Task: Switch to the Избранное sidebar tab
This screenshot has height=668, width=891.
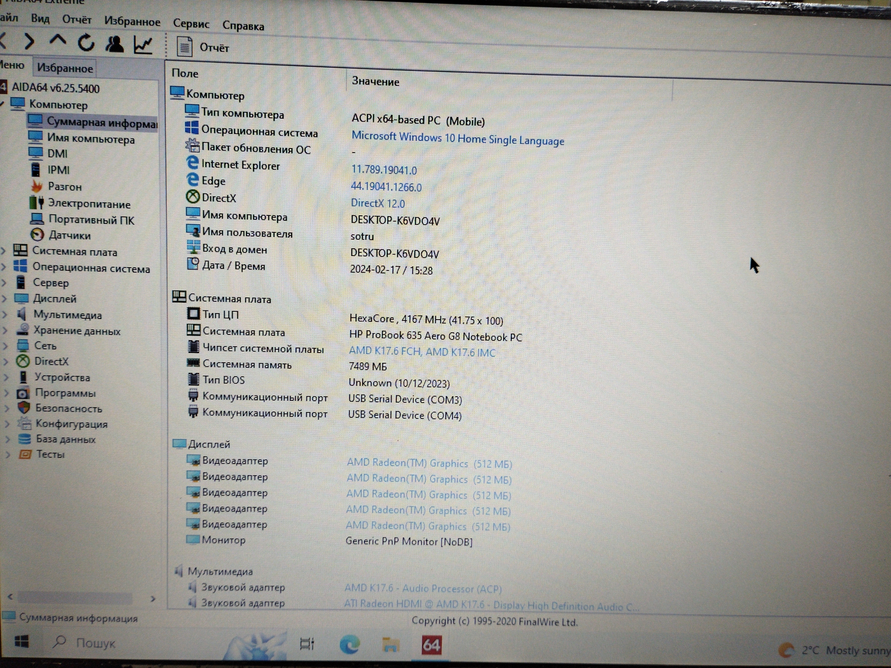Action: pos(65,68)
